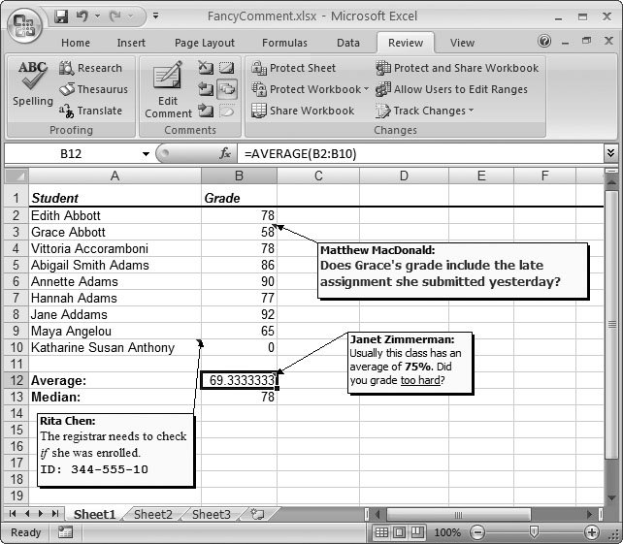This screenshot has height=544, width=623.
Task: Switch to Normal view in status bar
Action: (382, 532)
